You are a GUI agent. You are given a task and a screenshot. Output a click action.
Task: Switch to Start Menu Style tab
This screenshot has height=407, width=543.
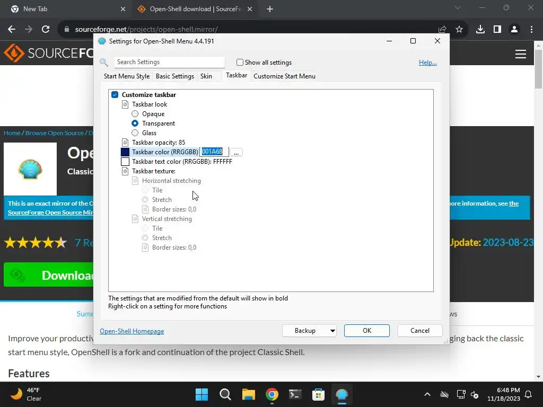tap(127, 76)
